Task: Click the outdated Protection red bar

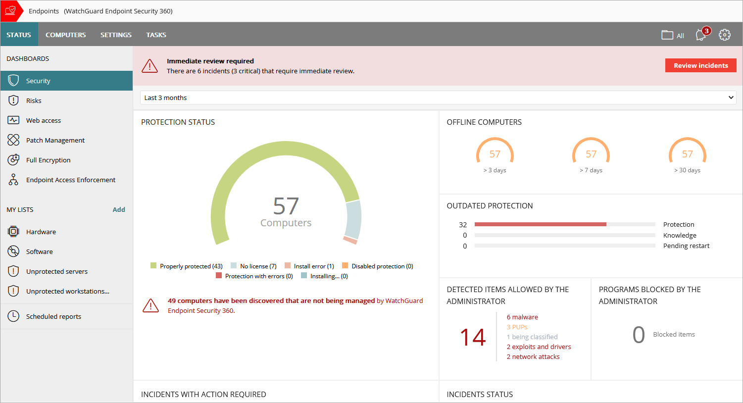Action: coord(541,224)
